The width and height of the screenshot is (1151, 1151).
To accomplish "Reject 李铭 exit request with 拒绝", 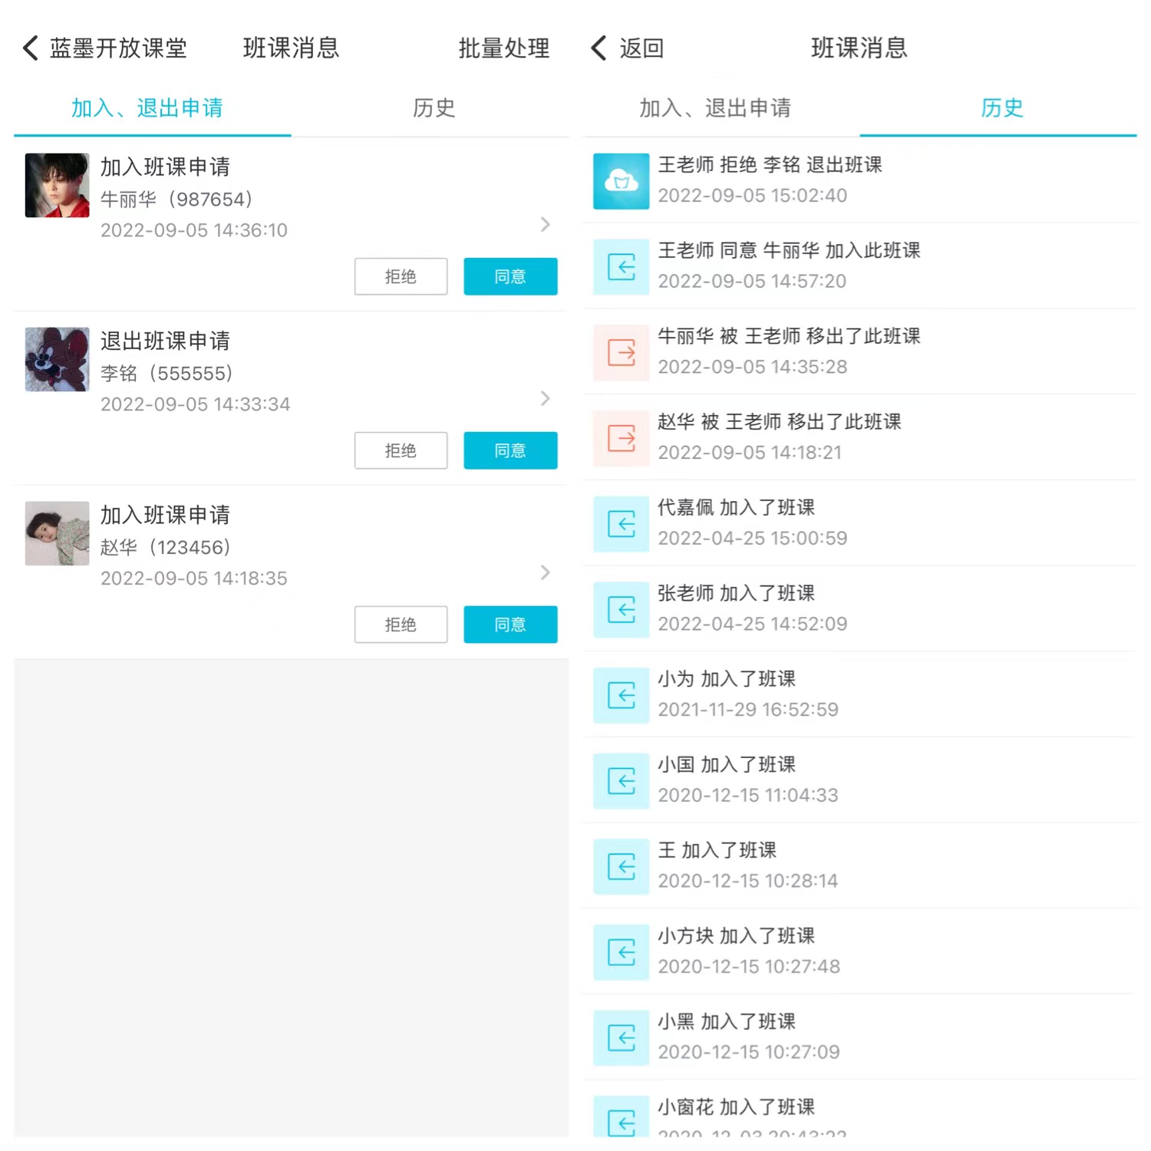I will (x=401, y=450).
